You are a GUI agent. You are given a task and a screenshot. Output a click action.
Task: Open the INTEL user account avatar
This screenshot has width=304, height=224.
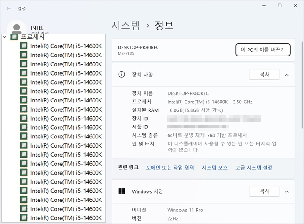[x=17, y=28]
